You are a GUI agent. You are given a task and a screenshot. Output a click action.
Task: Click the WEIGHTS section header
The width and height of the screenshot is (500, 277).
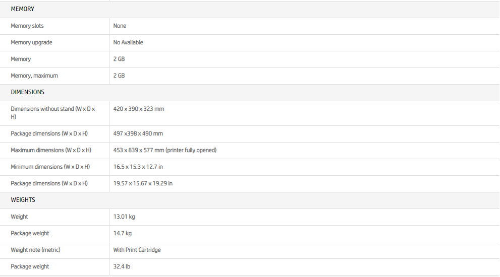pos(23,200)
